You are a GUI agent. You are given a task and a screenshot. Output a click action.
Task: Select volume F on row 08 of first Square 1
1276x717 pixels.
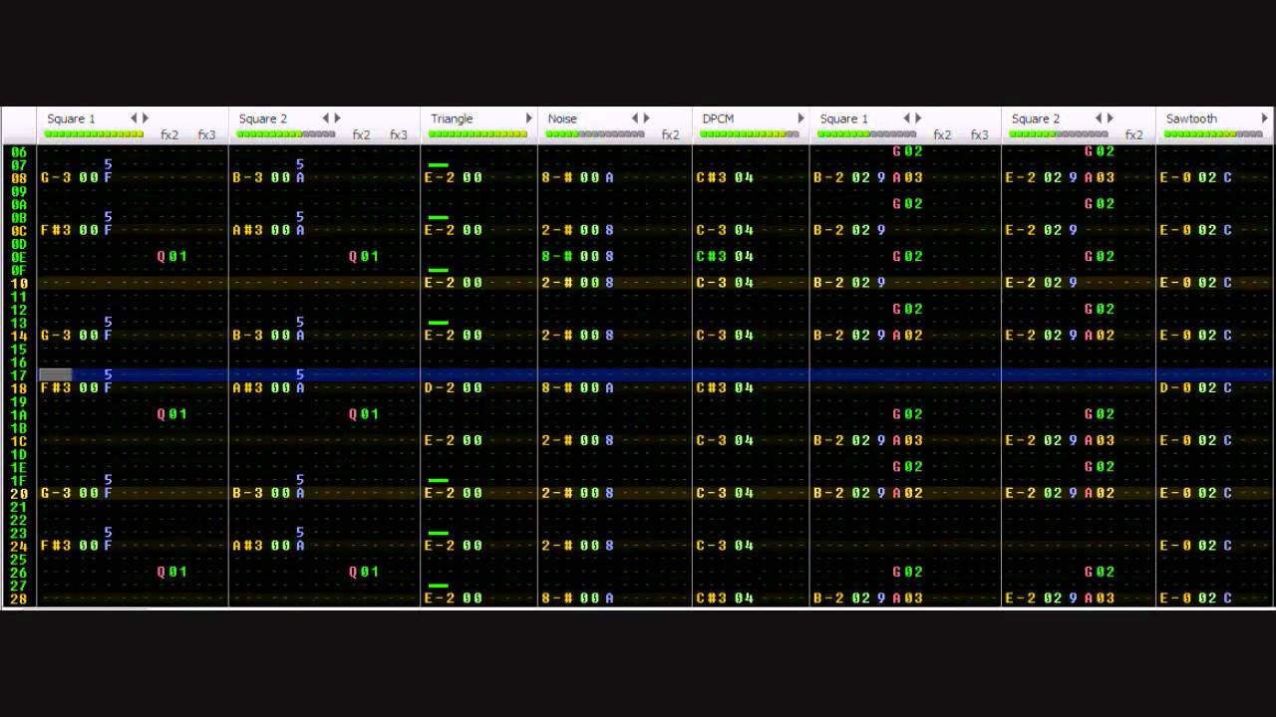(x=108, y=177)
